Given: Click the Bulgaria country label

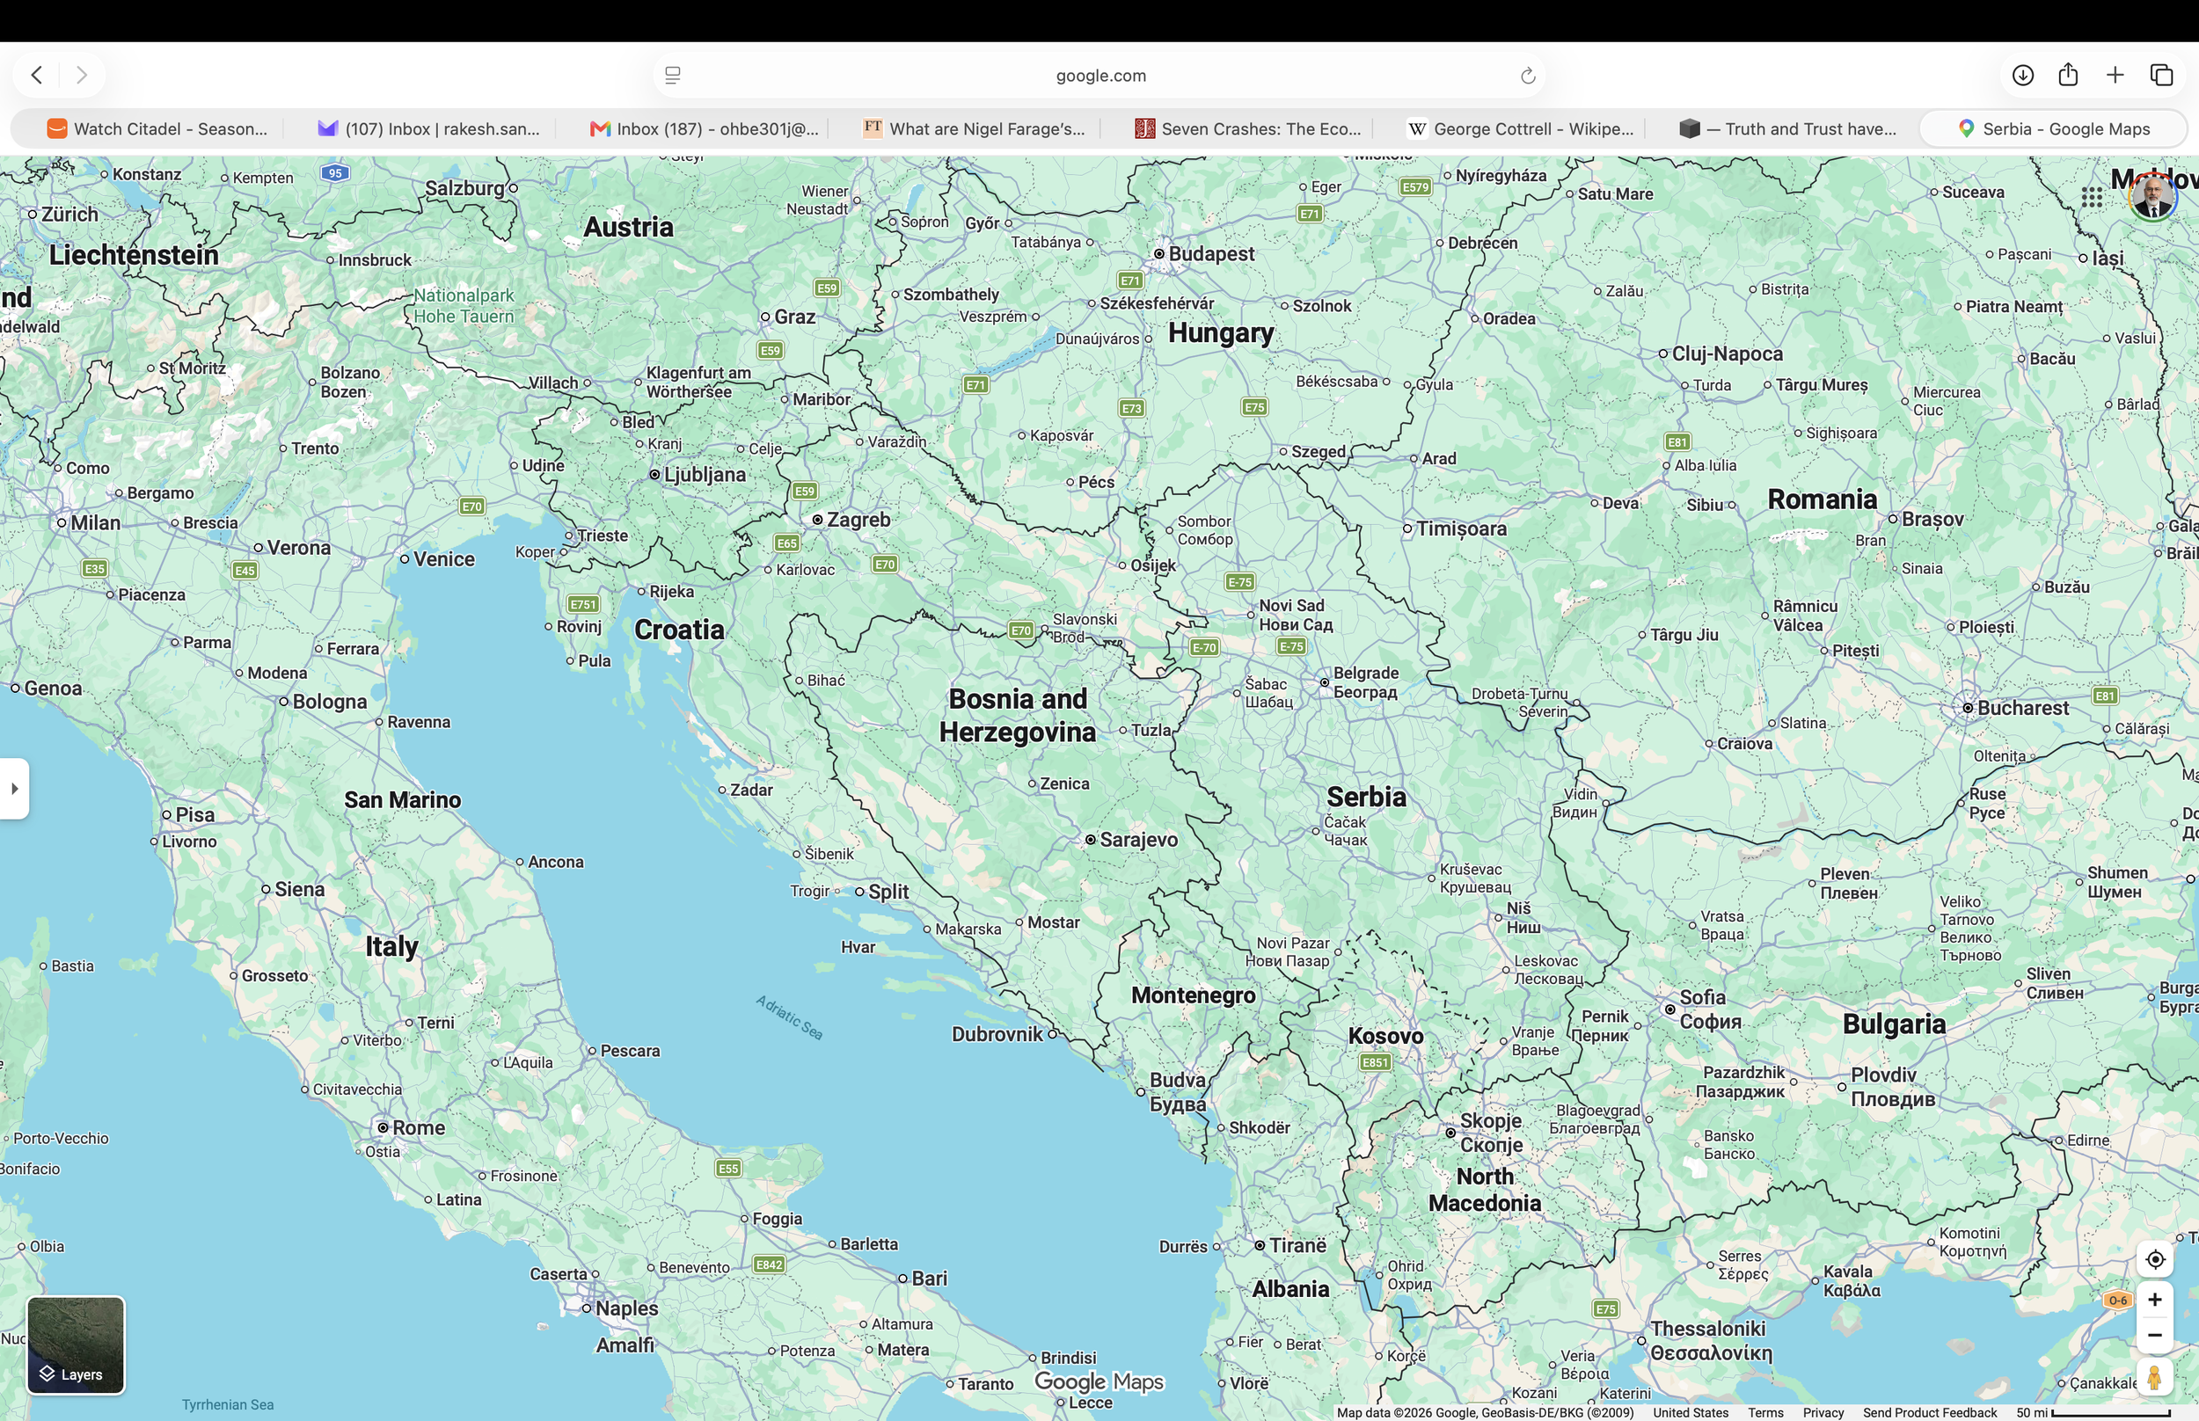Looking at the screenshot, I should (1895, 1024).
